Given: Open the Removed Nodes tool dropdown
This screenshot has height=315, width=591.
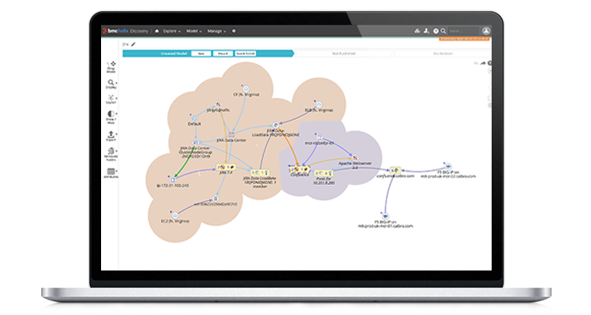Looking at the screenshot, I should pos(111,154).
